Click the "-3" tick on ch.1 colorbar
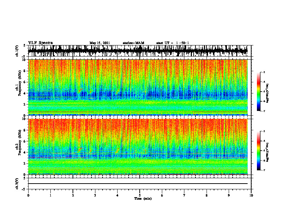Screen dimensions: 283x219 point(264,72)
